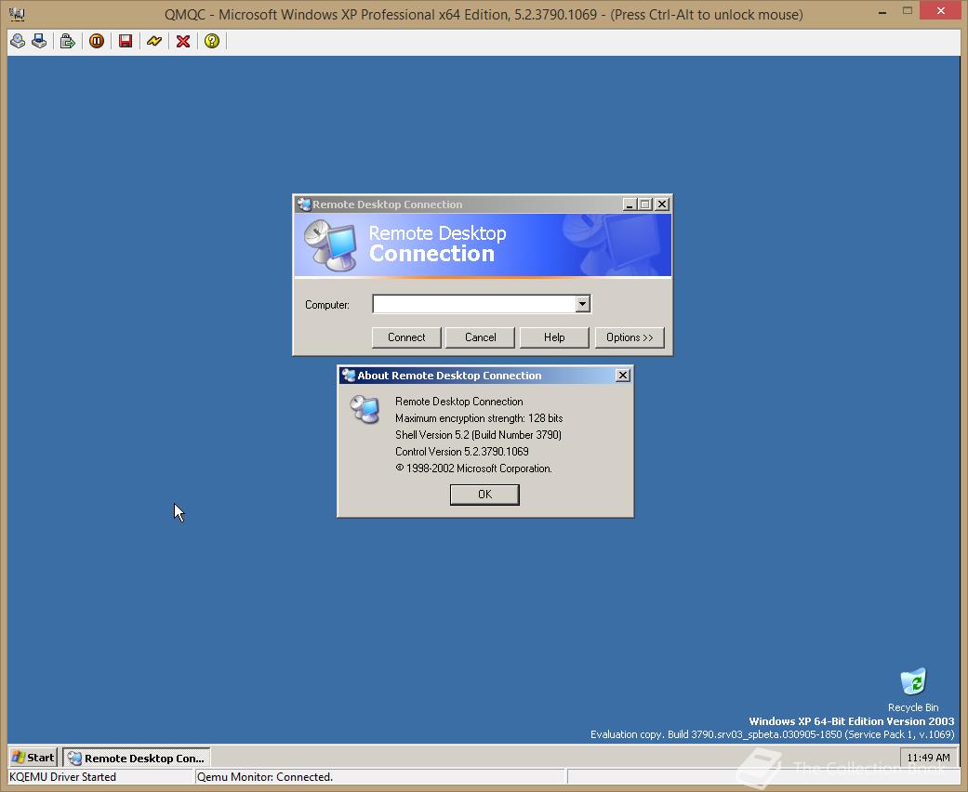Viewport: 968px width, 792px height.
Task: Click the Connect button
Action: 406,337
